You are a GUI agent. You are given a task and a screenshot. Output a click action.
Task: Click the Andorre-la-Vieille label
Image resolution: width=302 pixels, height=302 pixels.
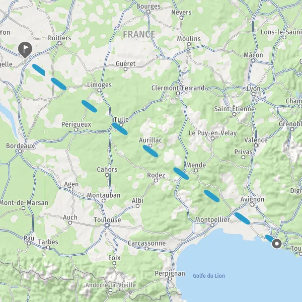point(111,285)
